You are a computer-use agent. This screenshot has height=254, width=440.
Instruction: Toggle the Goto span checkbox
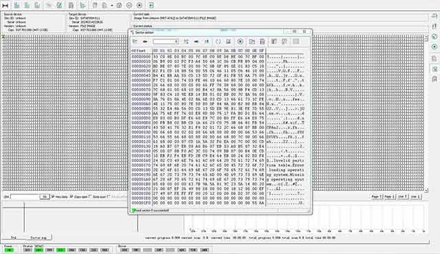90,196
